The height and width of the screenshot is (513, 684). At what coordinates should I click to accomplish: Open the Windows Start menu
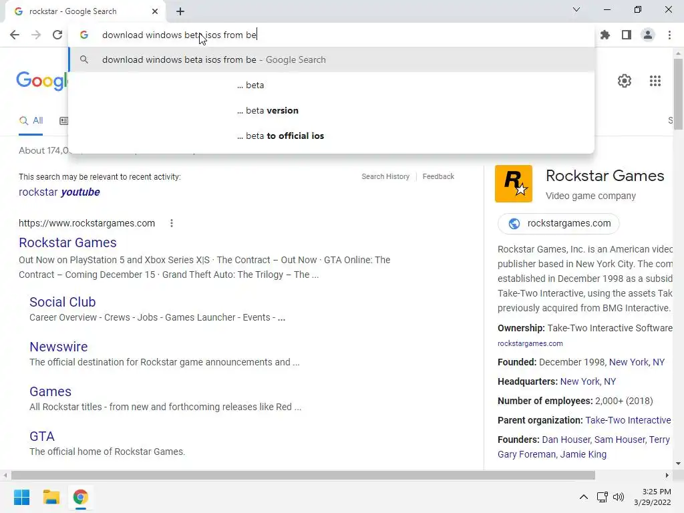click(x=21, y=497)
